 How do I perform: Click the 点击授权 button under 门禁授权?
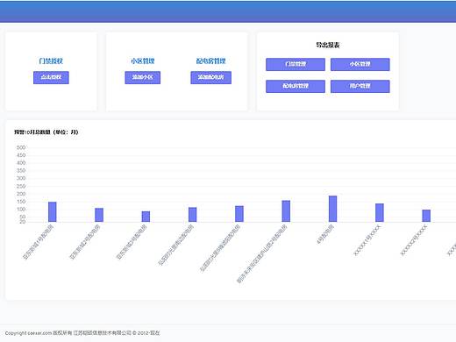tap(51, 77)
